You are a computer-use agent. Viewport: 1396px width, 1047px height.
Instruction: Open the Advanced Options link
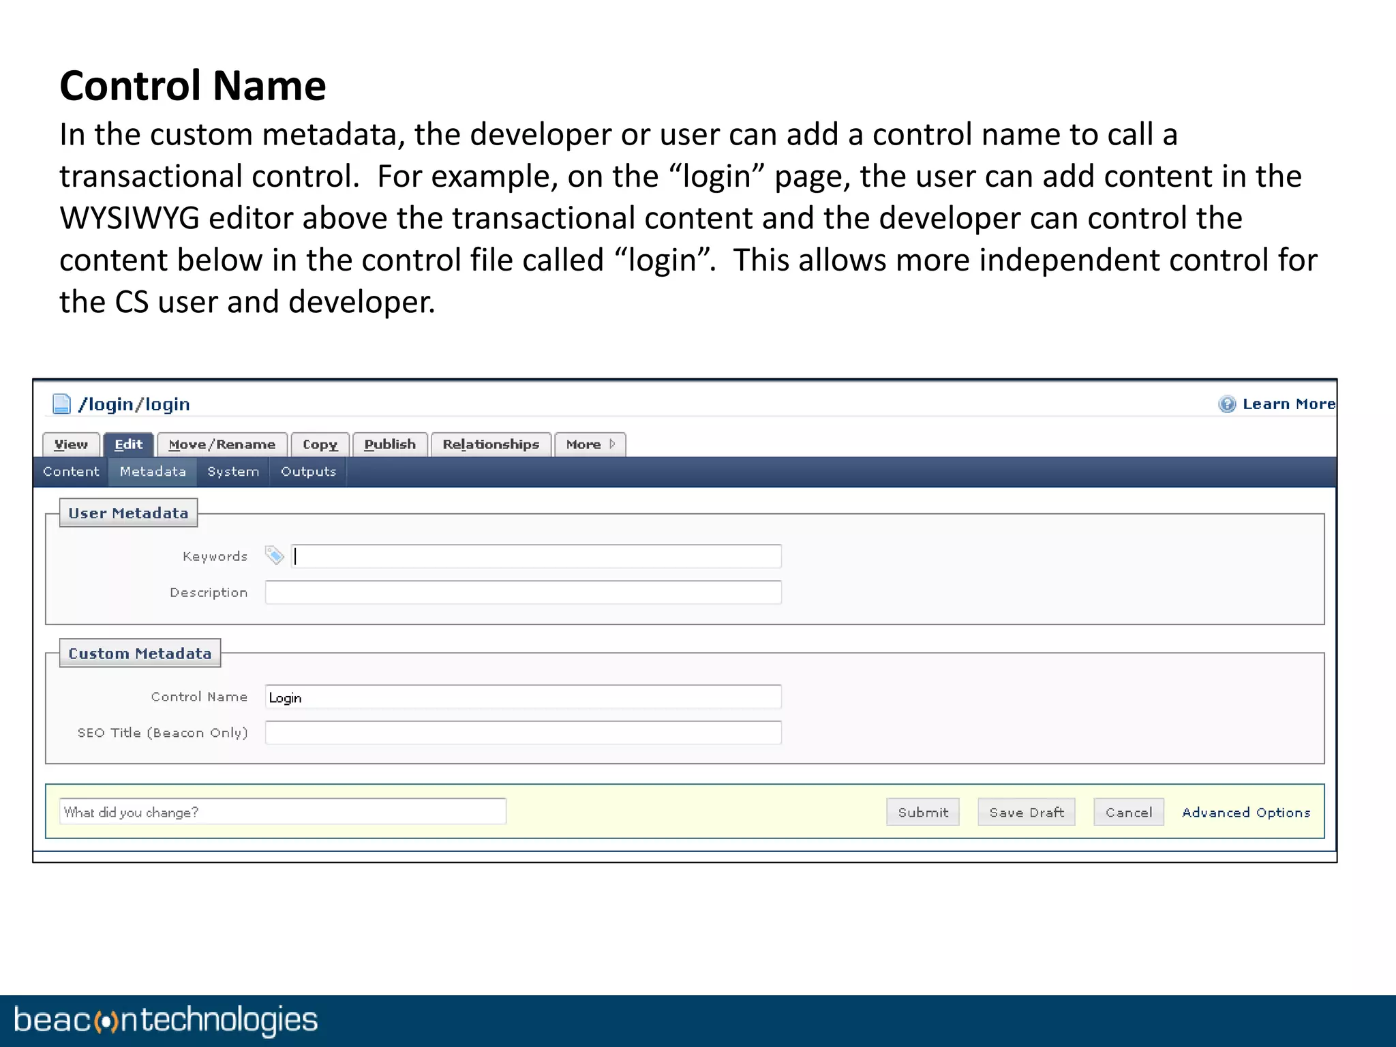(x=1246, y=813)
